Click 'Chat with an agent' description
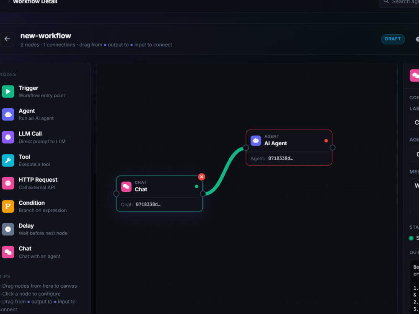 (x=39, y=256)
